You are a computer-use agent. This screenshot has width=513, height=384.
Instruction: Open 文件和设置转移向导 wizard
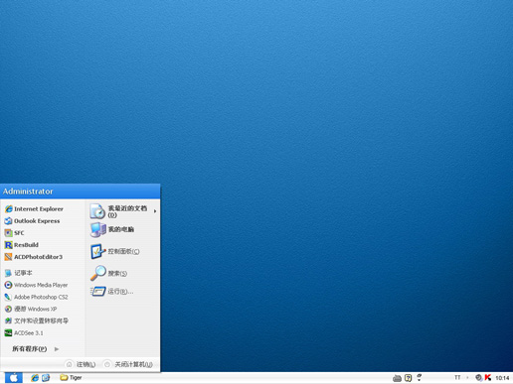click(x=37, y=320)
